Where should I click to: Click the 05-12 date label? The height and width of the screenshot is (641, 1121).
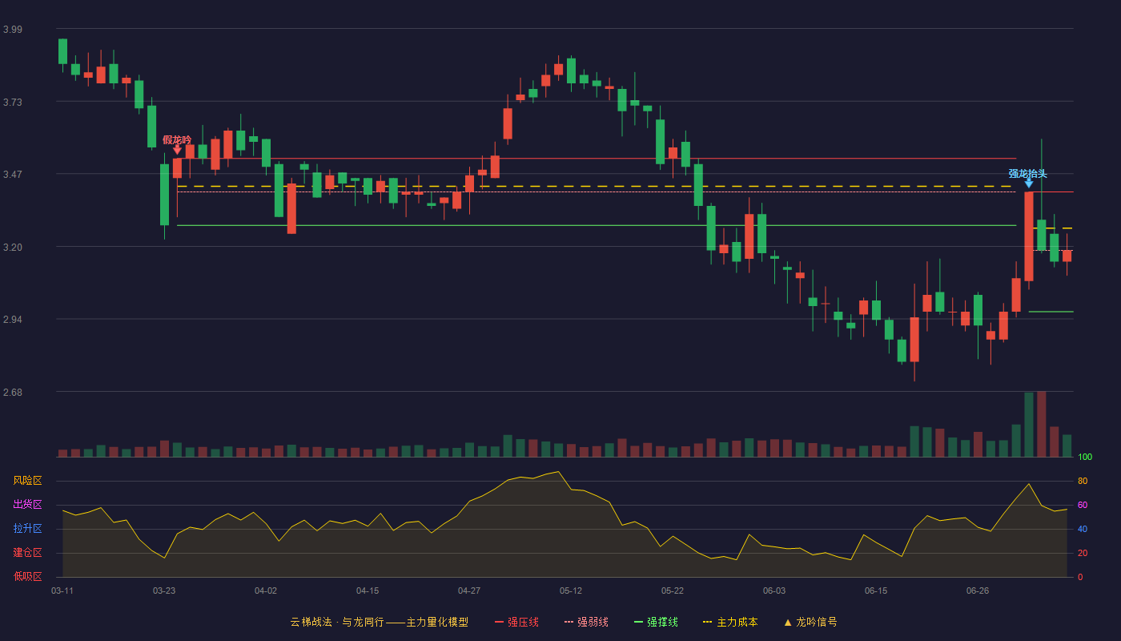coord(571,591)
